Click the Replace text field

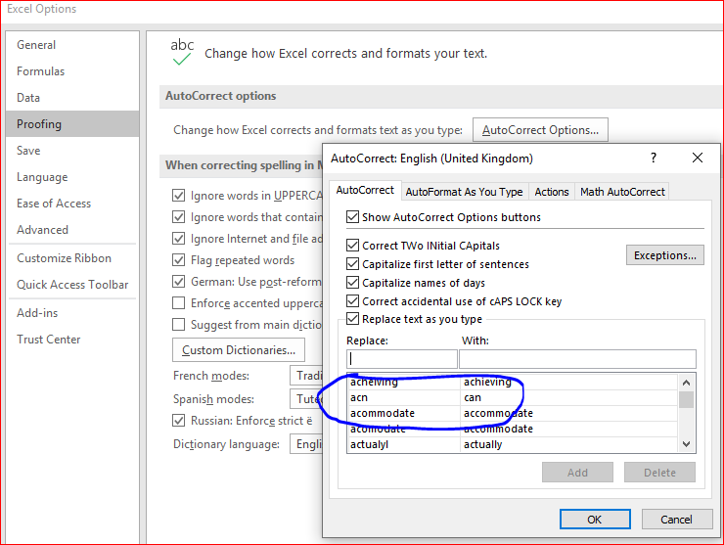(x=402, y=359)
